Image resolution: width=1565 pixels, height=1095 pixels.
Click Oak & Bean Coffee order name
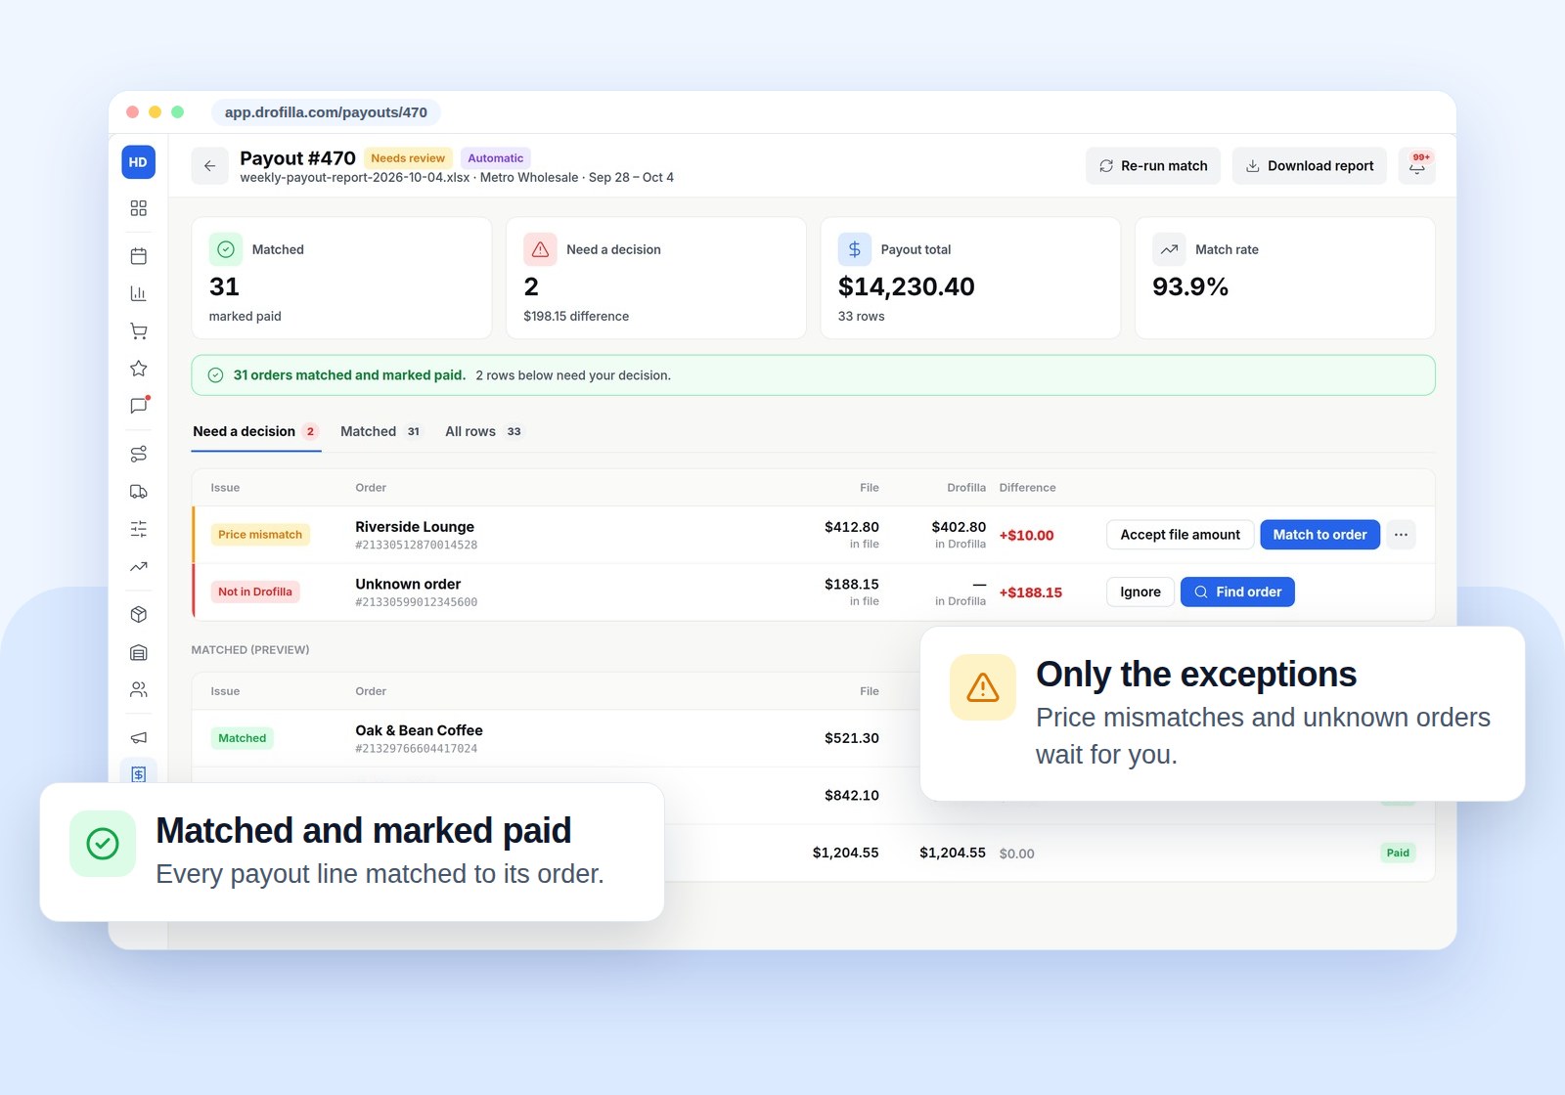click(x=419, y=730)
